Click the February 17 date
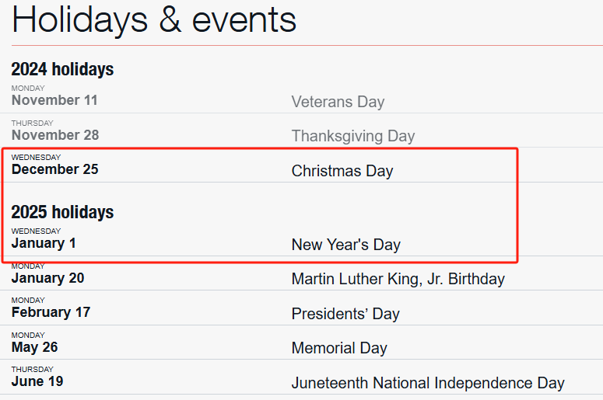The height and width of the screenshot is (400, 603). click(51, 312)
